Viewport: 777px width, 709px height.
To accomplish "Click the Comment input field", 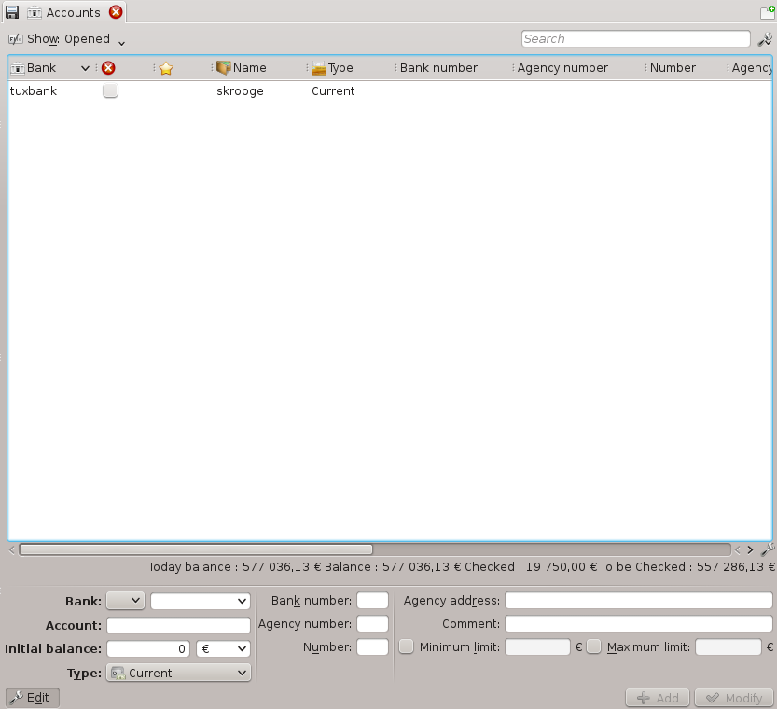I will (639, 624).
